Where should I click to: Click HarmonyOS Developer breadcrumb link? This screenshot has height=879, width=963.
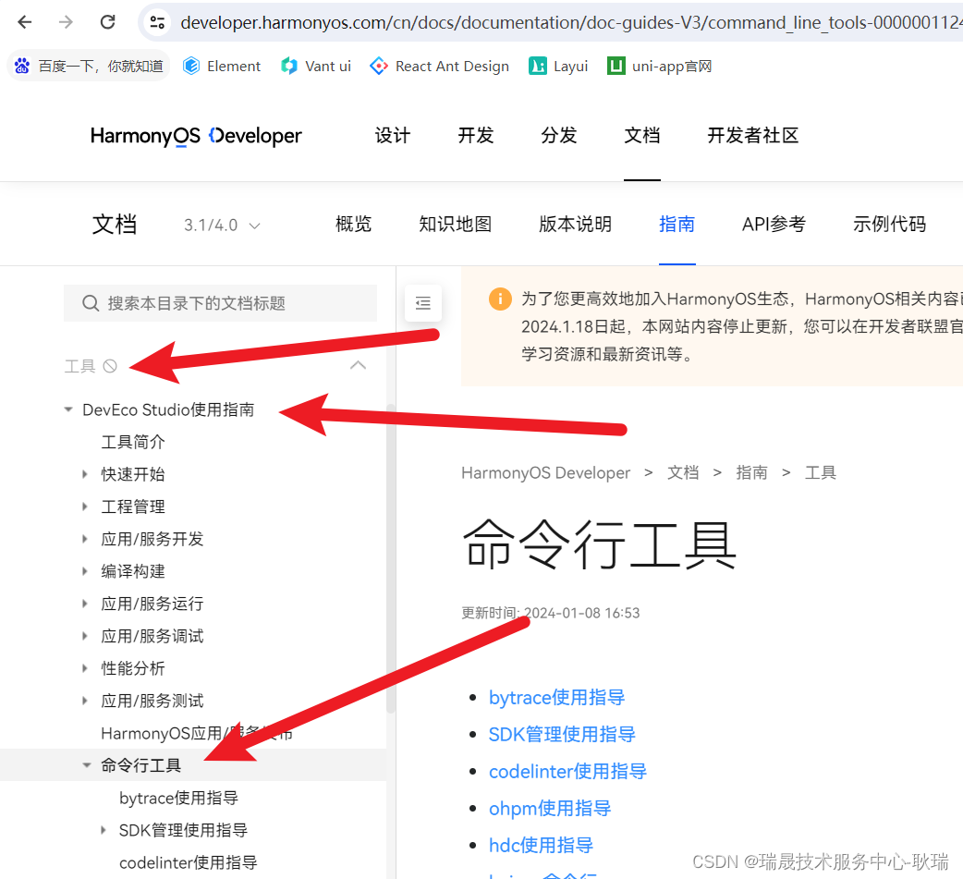[x=545, y=472]
